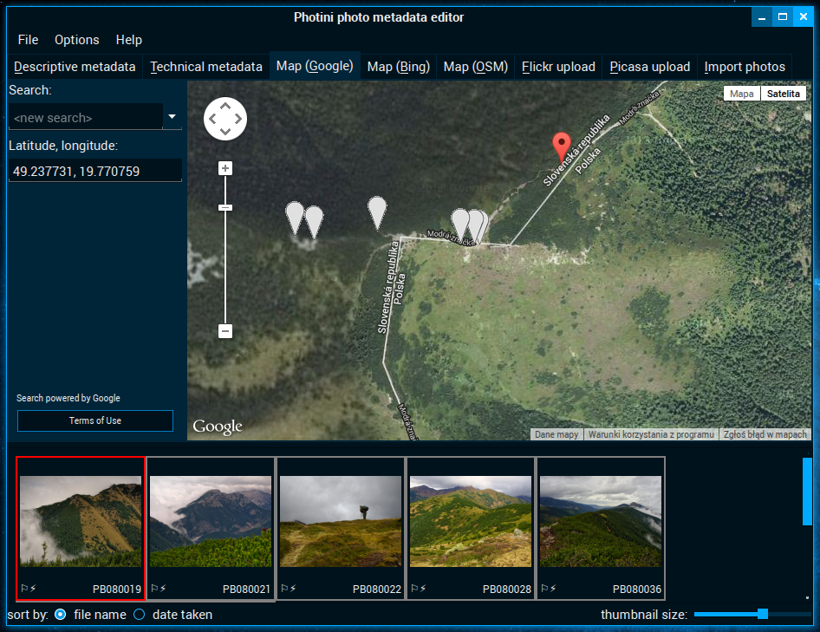Select photo thumbnail PB080036
This screenshot has width=820, height=632.
click(601, 528)
